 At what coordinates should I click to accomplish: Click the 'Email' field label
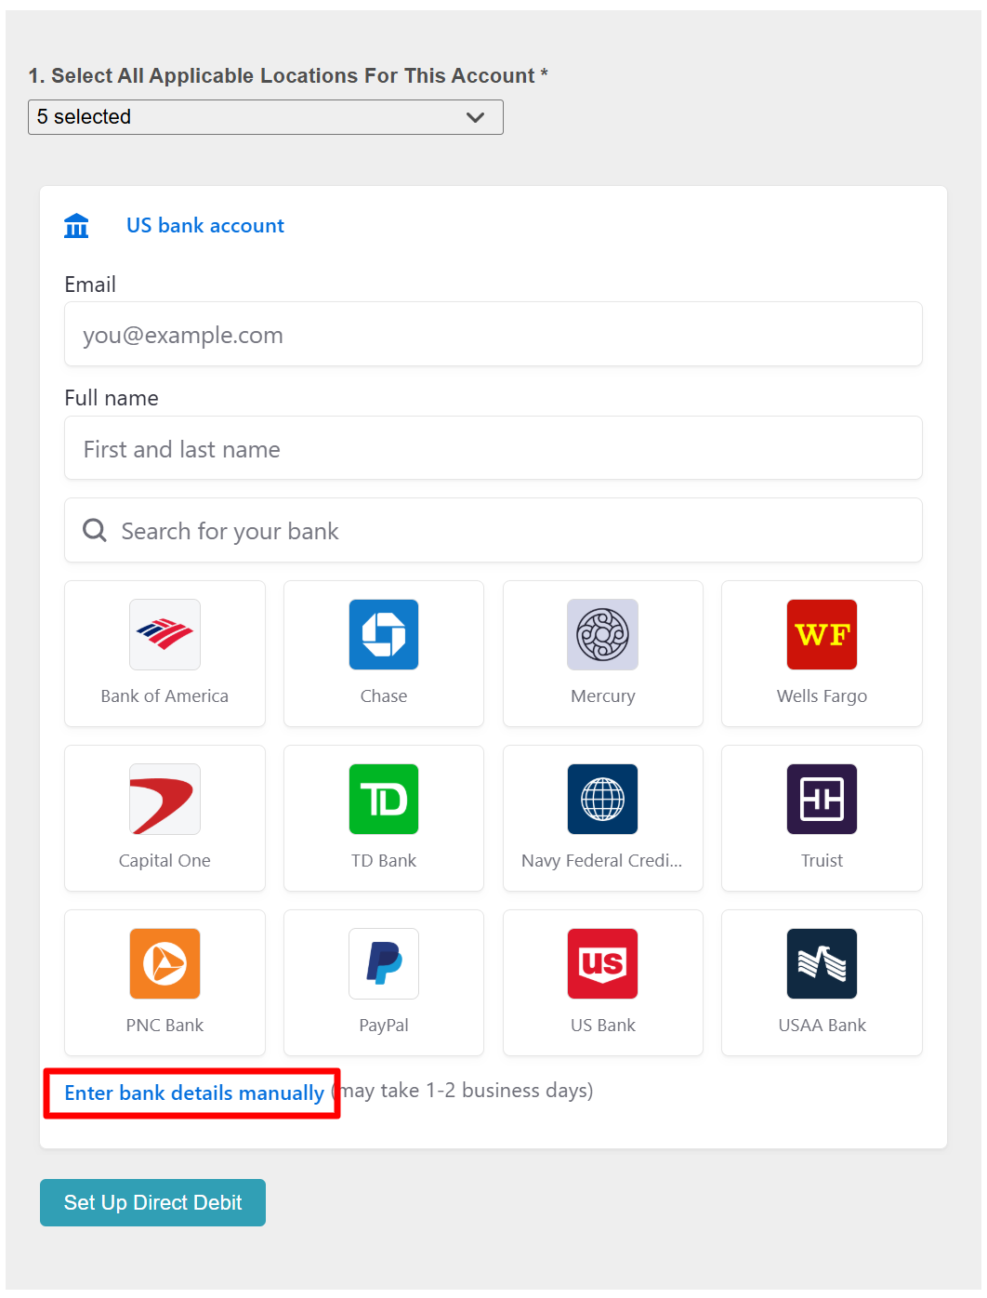click(90, 285)
